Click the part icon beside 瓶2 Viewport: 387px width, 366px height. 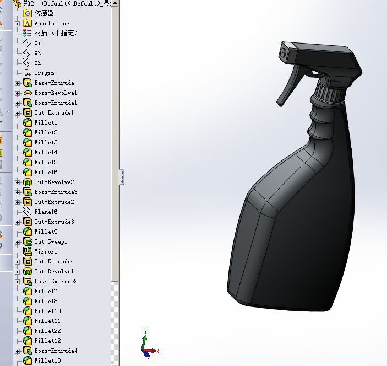pos(17,3)
